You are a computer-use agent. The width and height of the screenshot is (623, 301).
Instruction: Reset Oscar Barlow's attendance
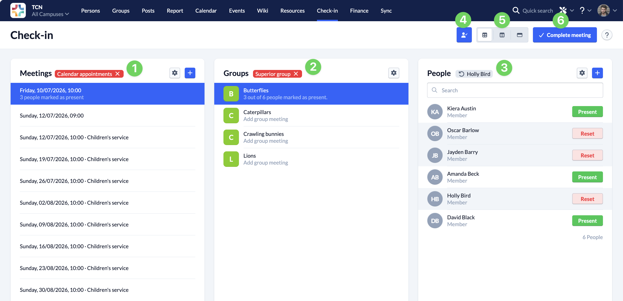(x=587, y=134)
